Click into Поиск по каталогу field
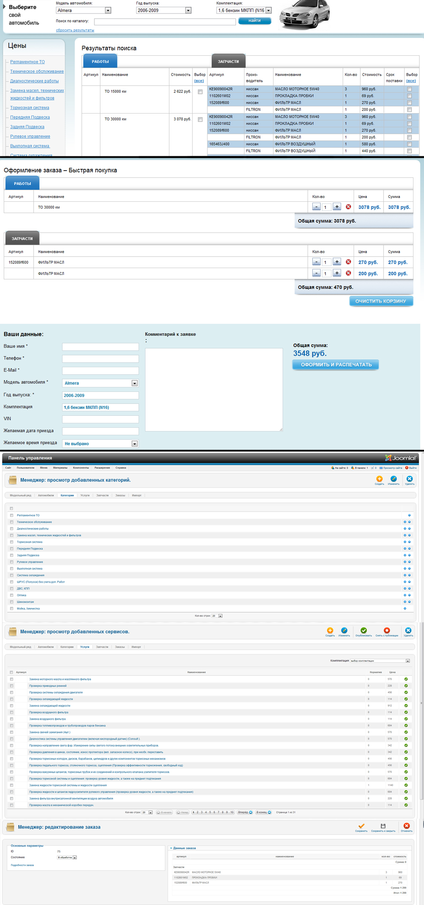Image resolution: width=424 pixels, height=905 pixels. (x=165, y=22)
